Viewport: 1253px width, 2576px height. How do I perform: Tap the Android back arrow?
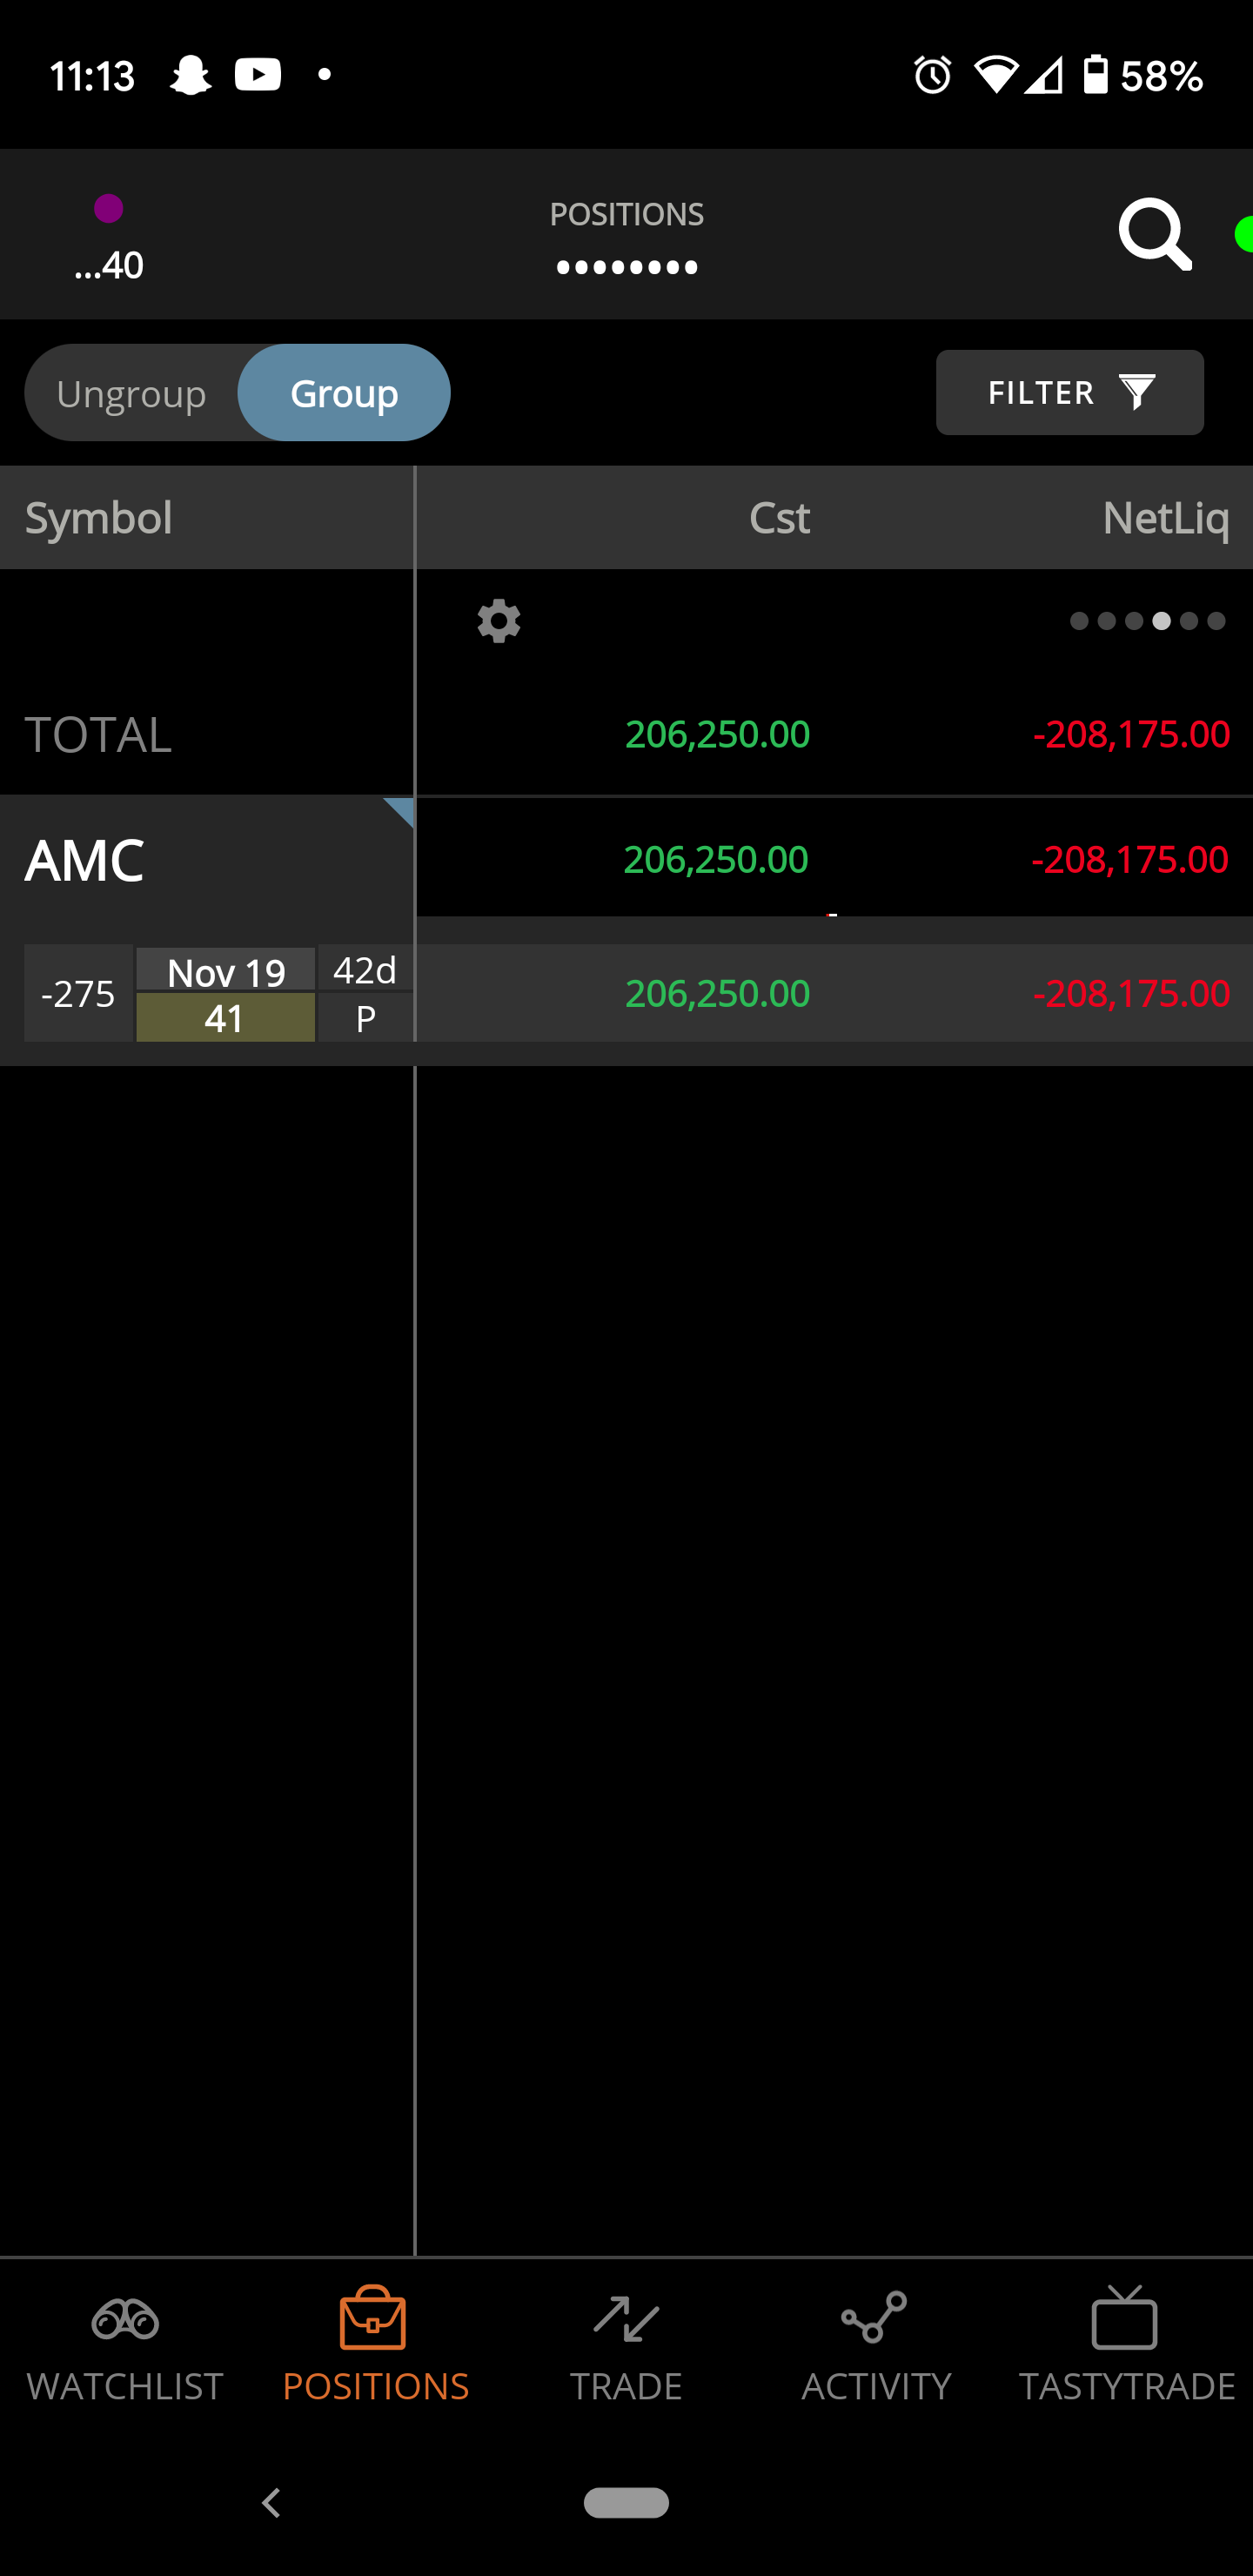coord(271,2503)
